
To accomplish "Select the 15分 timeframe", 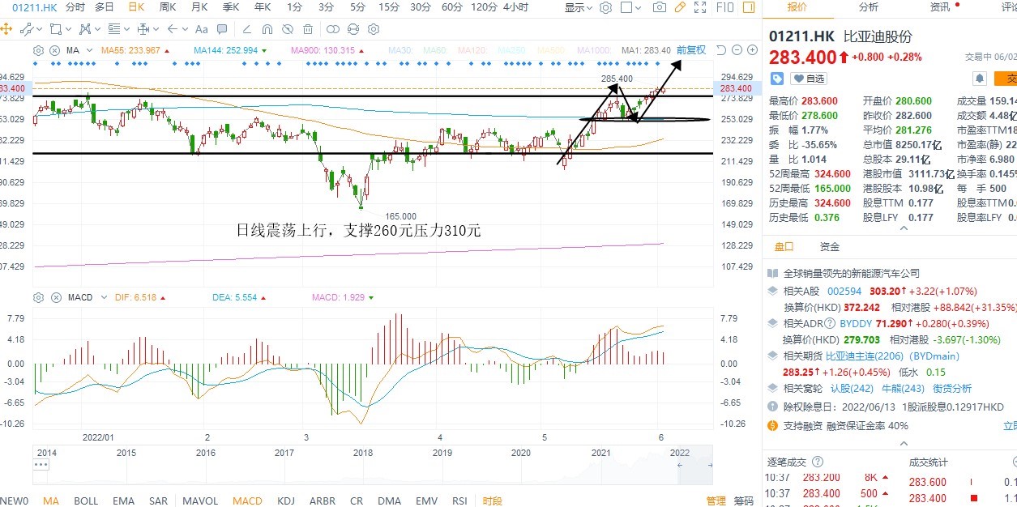I will coord(388,8).
